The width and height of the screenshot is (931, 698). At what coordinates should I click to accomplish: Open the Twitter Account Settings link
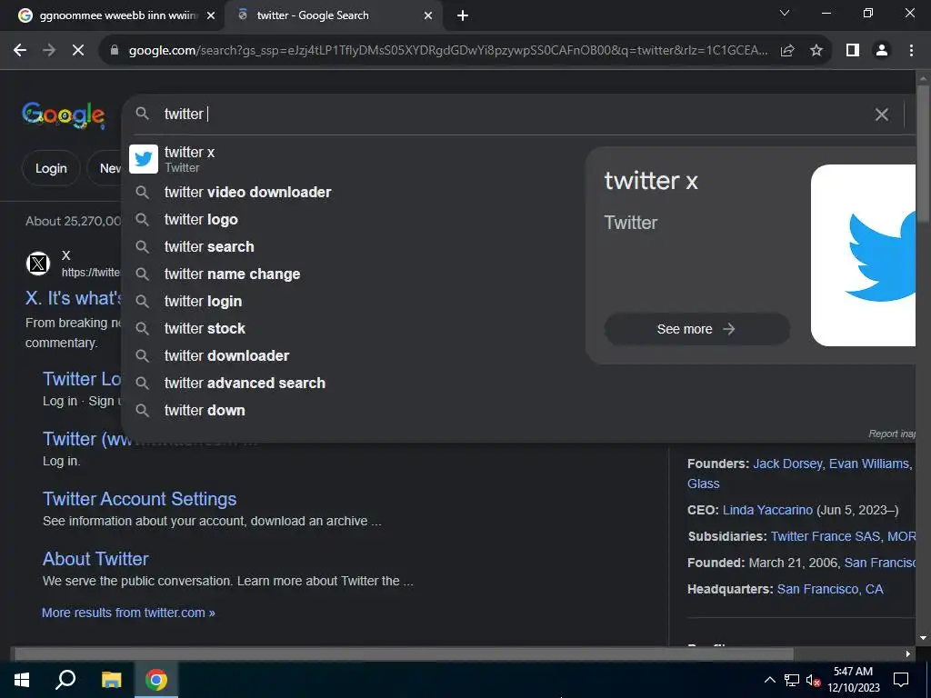(139, 499)
